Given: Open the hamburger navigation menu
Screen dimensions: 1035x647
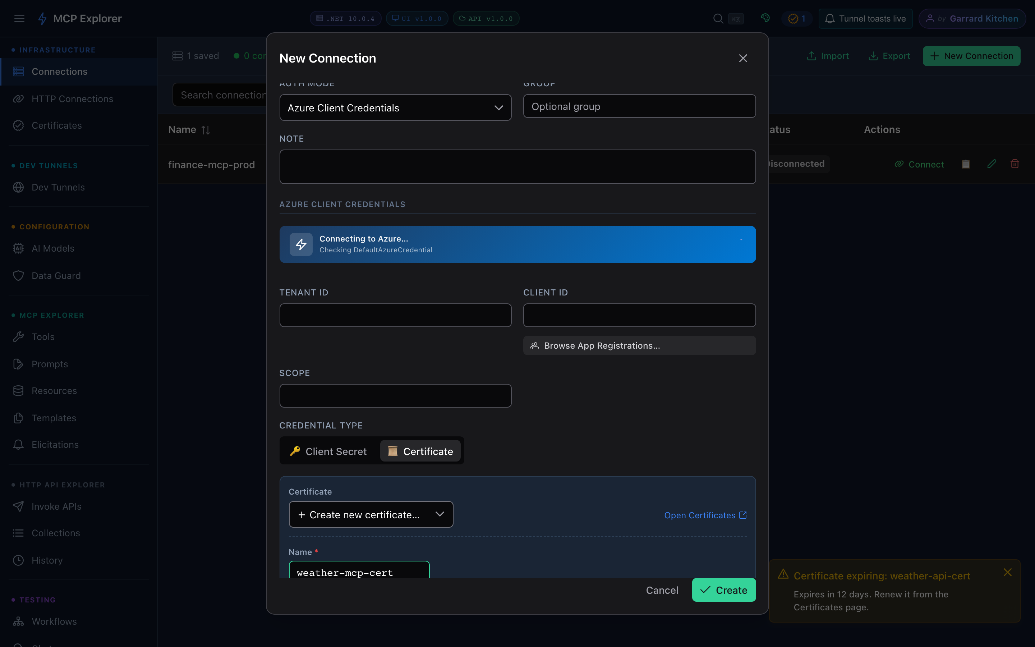Looking at the screenshot, I should coord(19,18).
